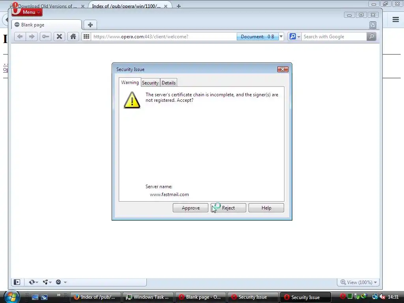404x303 pixels.
Task: Expand the address bar history dropdown arrow
Action: pos(281,37)
